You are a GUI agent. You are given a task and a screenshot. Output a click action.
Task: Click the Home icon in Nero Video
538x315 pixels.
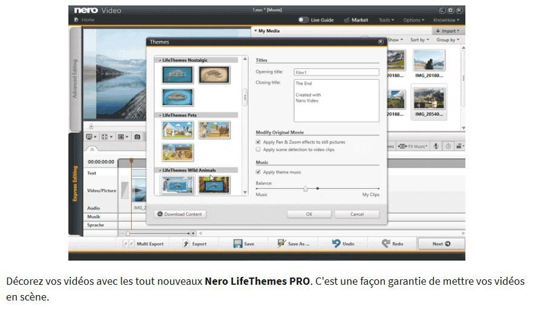pyautogui.click(x=76, y=20)
